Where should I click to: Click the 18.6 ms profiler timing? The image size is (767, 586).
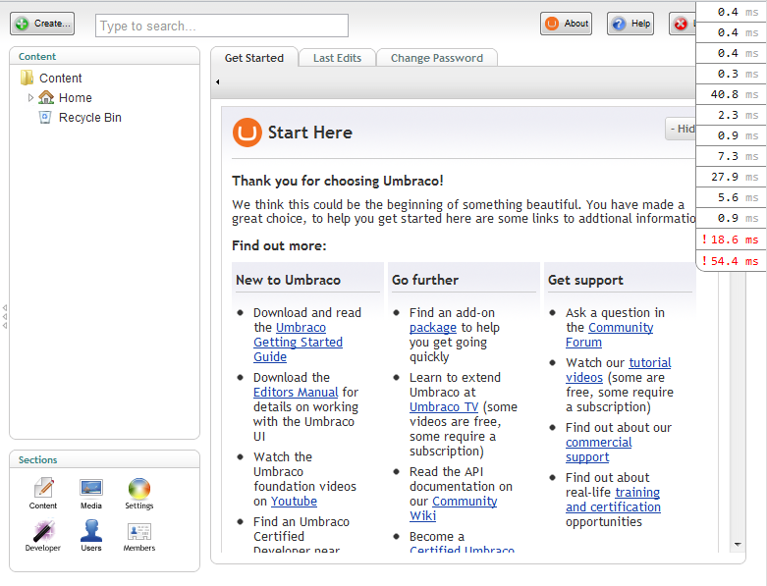[732, 240]
